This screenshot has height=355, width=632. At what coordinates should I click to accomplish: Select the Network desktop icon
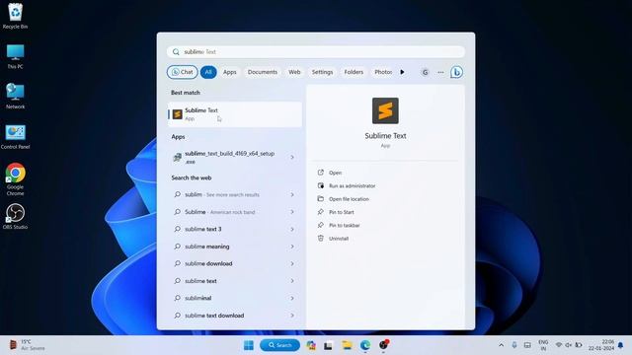tap(16, 97)
